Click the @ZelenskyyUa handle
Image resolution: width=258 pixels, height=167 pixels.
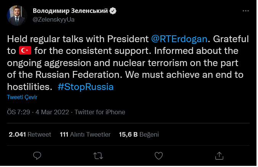54,20
